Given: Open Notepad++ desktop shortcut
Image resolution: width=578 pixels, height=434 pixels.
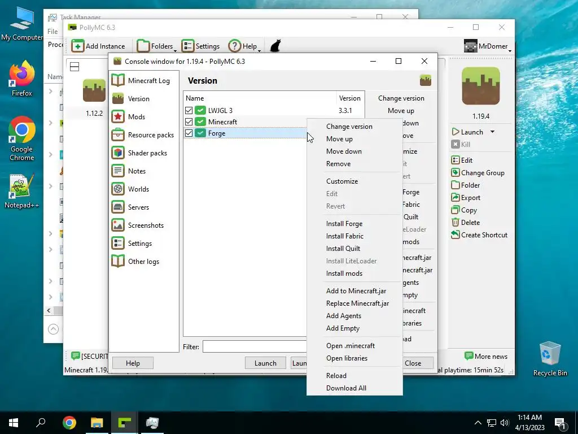Looking at the screenshot, I should click(22, 191).
